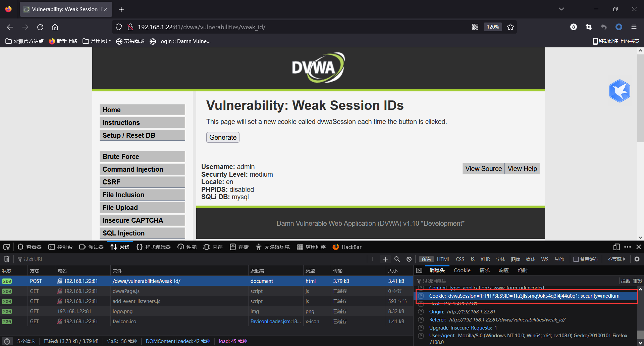Switch to the 调试器 debugger tab
Viewport: 644px width, 346px height.
click(91, 247)
